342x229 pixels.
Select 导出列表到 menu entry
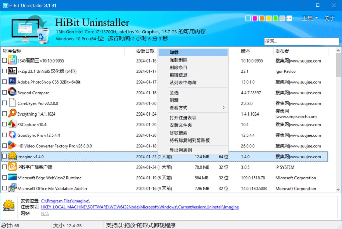click(x=193, y=150)
